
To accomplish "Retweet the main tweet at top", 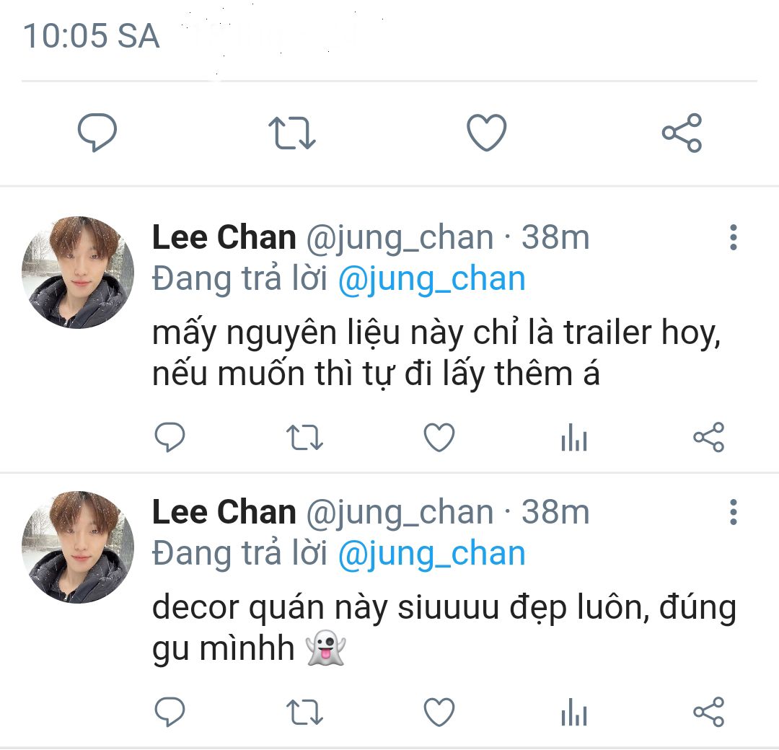I will tap(292, 133).
